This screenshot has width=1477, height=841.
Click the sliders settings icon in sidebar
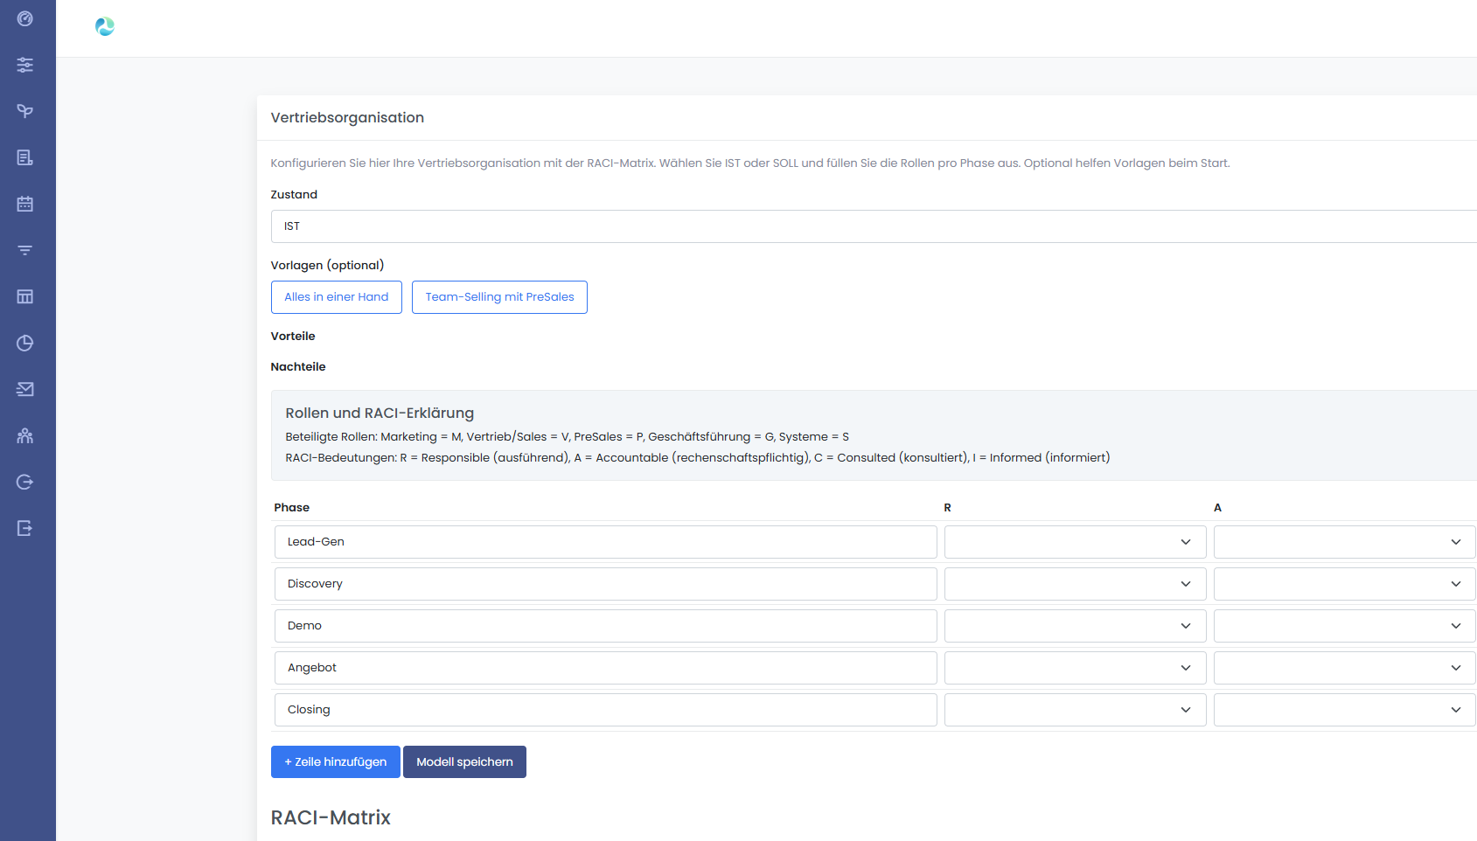click(25, 65)
